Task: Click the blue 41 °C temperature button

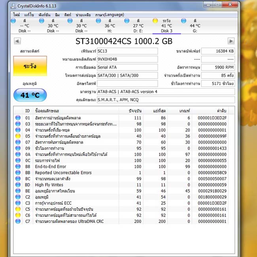Action: pyautogui.click(x=30, y=95)
